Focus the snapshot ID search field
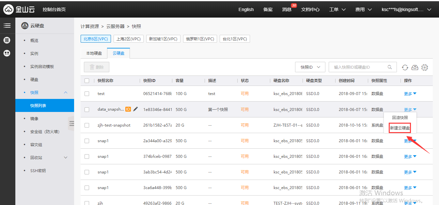Image resolution: width=439 pixels, height=205 pixels. point(363,67)
